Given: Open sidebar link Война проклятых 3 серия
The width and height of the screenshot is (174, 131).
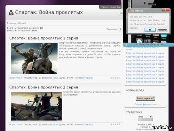Looking at the screenshot, I should pyautogui.click(x=145, y=75).
